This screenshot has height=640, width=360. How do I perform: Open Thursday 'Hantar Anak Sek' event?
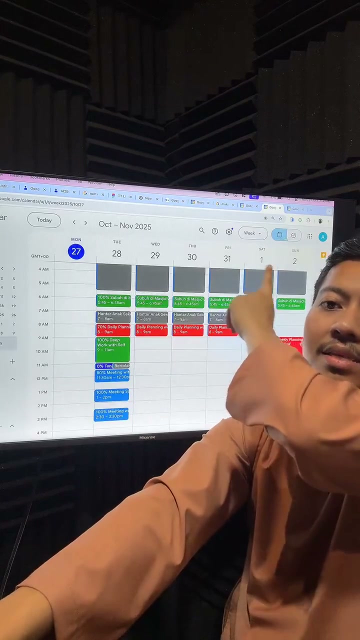(x=188, y=317)
